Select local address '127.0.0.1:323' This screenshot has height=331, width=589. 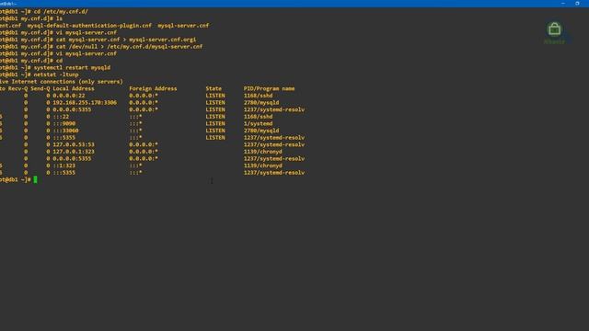tap(74, 152)
